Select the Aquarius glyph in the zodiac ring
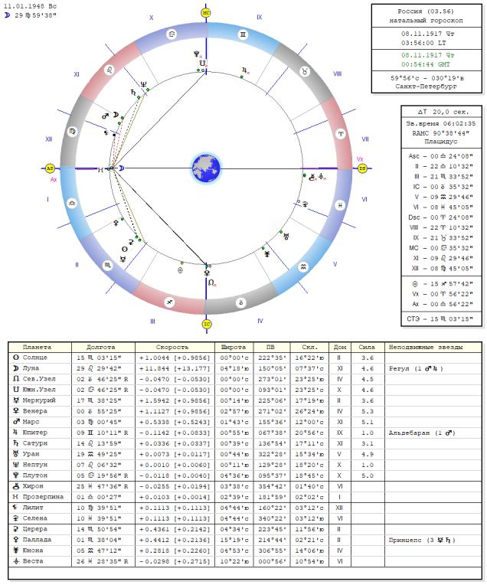The width and height of the screenshot is (487, 588). point(304,266)
